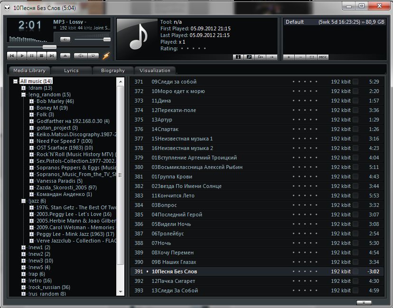Image resolution: width=393 pixels, height=308 pixels.
Task: Select track 377 15Неизвестная музыка 1
Action: (x=257, y=139)
